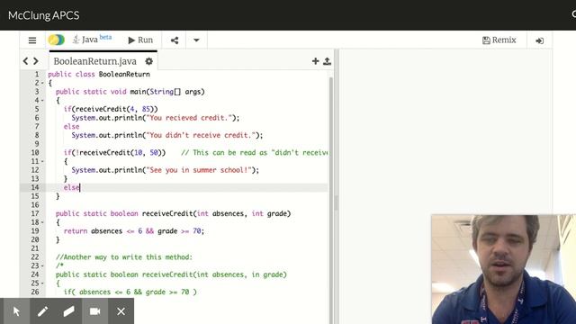The width and height of the screenshot is (576, 324).
Task: Collapse code fold at line 4
Action: pos(42,100)
